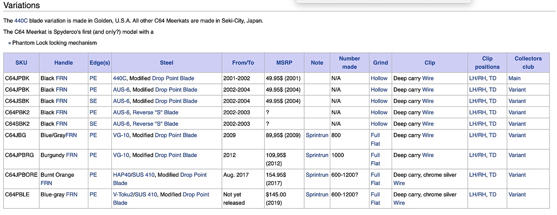The width and height of the screenshot is (557, 215).
Task: Click Sprintrun link in C64PBLE row
Action: click(x=317, y=195)
